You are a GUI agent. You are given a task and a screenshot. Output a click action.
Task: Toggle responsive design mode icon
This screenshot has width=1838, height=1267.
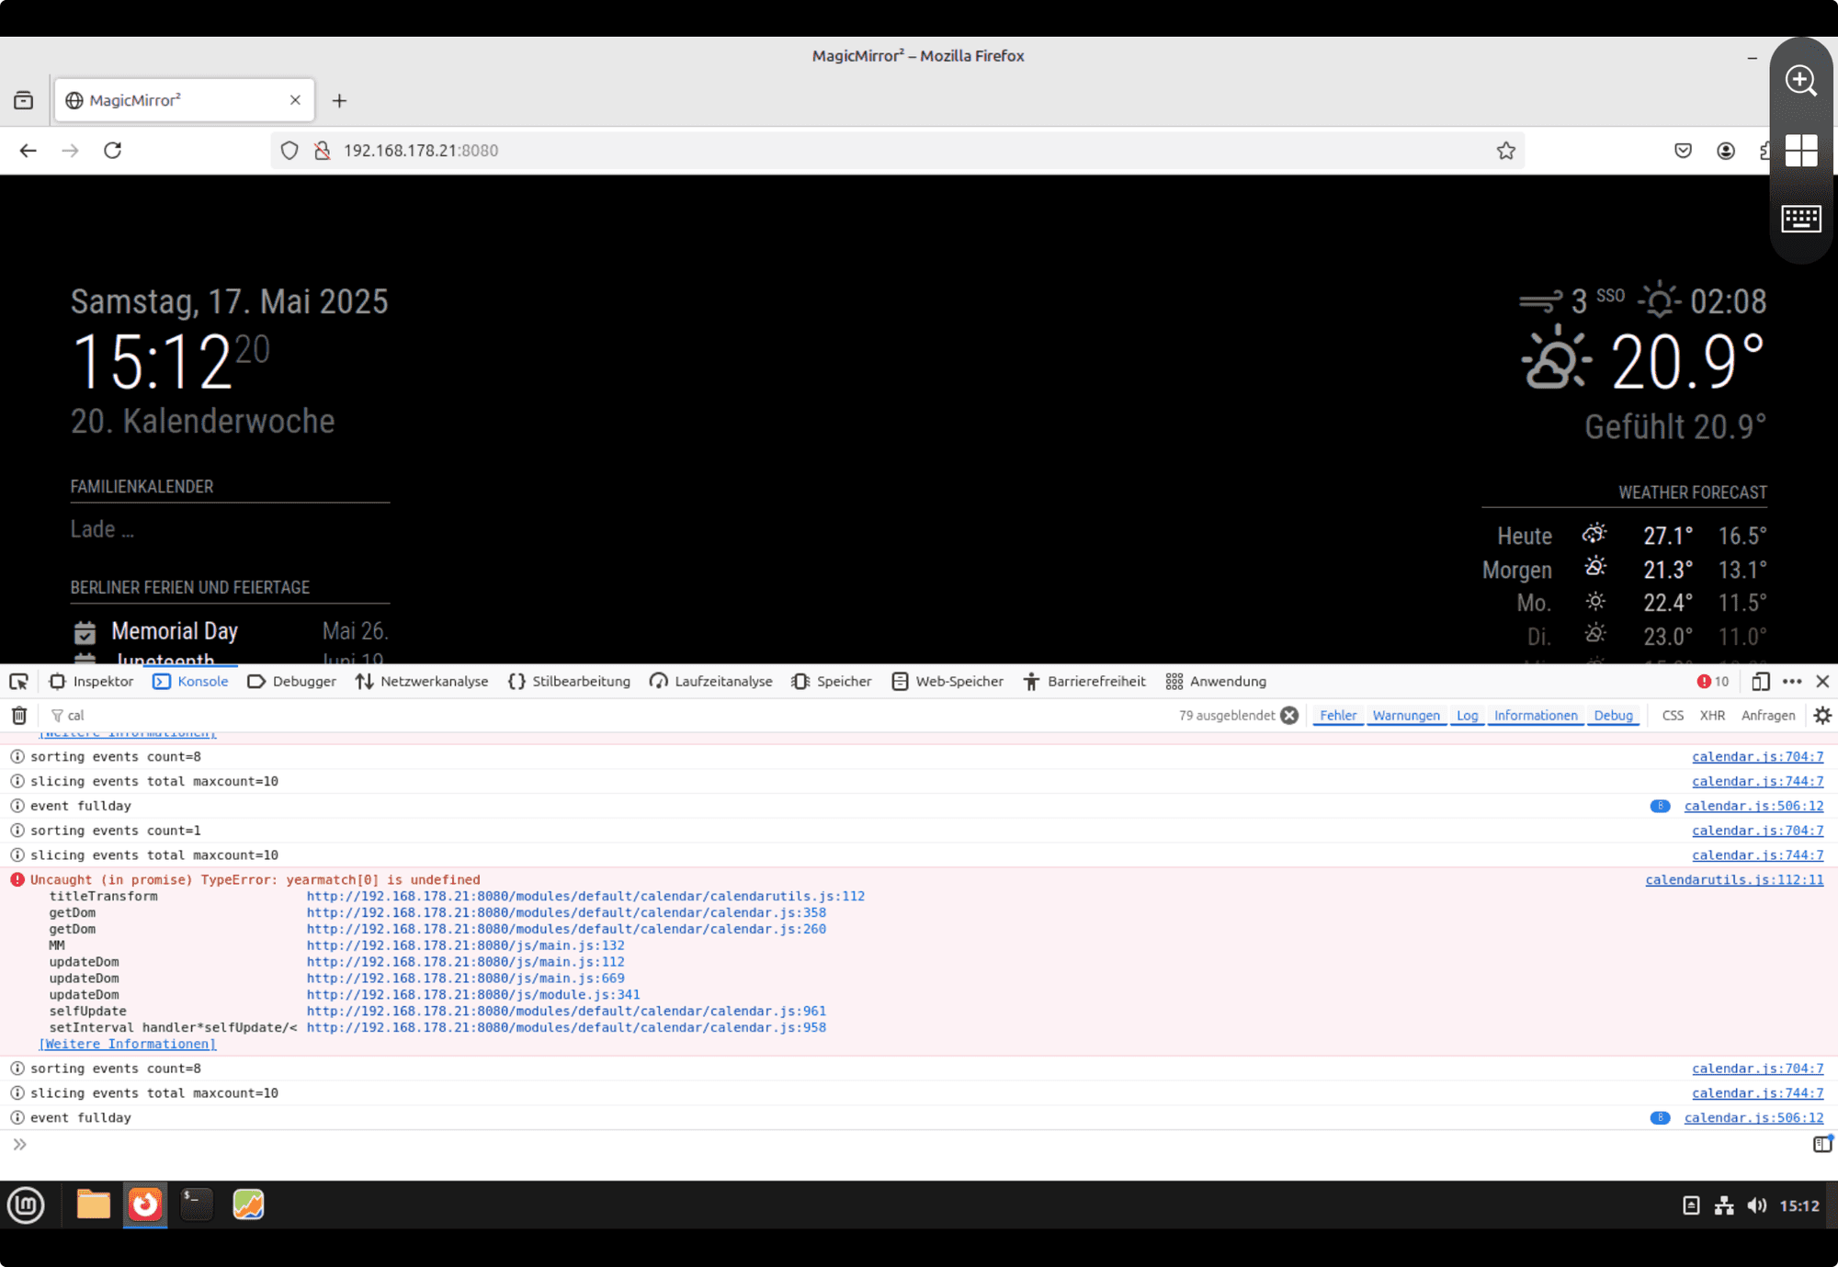(x=1760, y=681)
